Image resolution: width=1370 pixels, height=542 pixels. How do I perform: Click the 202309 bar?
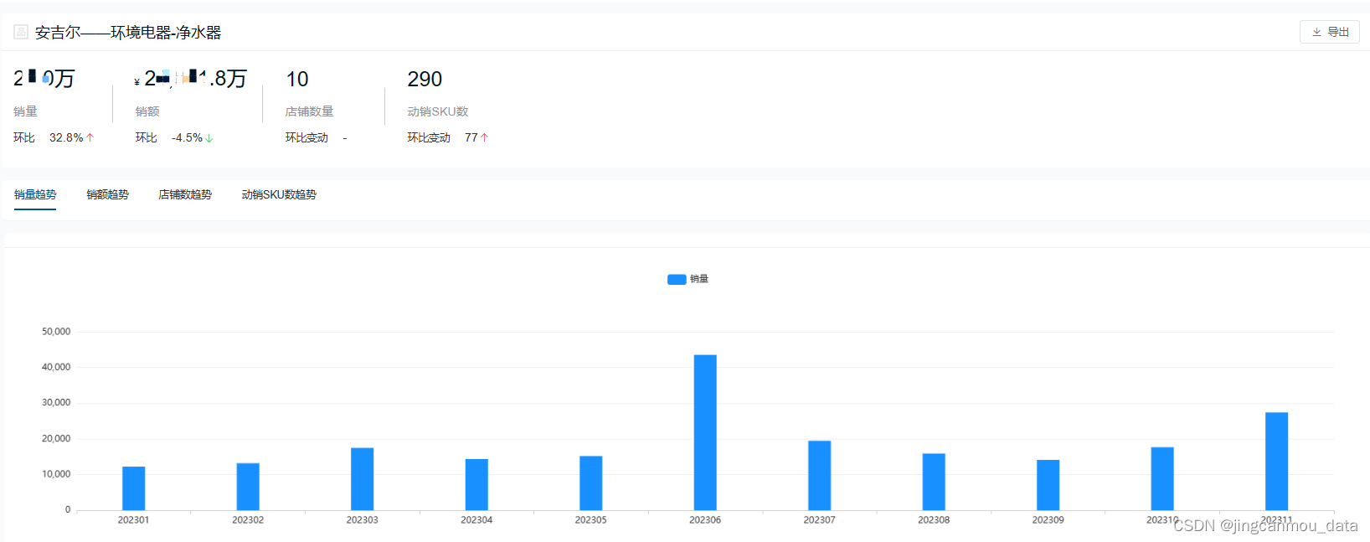[1048, 485]
